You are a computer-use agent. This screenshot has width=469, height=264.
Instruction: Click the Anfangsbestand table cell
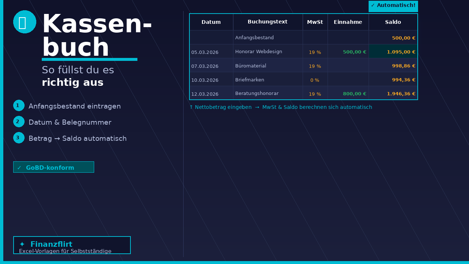(268, 37)
